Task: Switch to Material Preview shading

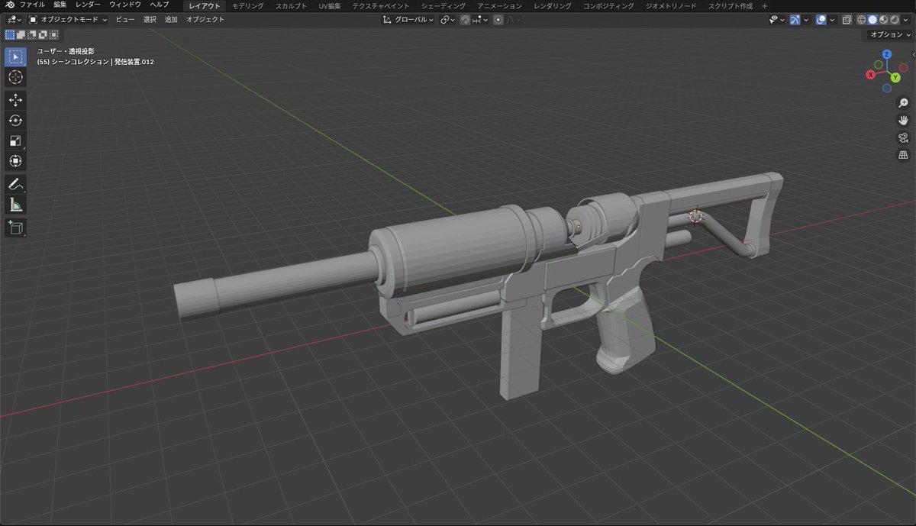Action: (x=883, y=20)
